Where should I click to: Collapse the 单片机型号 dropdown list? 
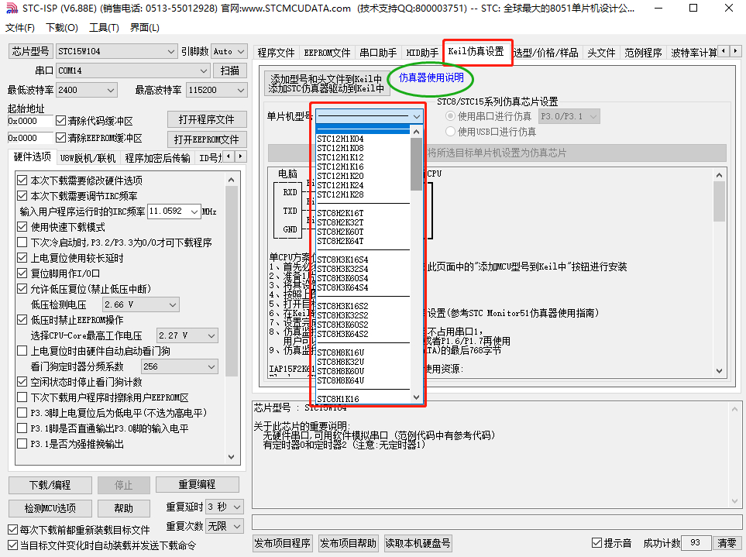click(x=416, y=116)
